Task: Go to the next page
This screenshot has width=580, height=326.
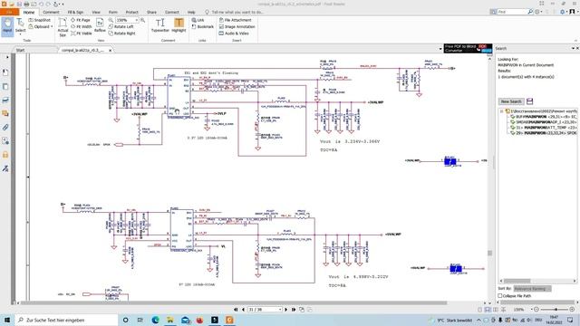Action: (286, 310)
